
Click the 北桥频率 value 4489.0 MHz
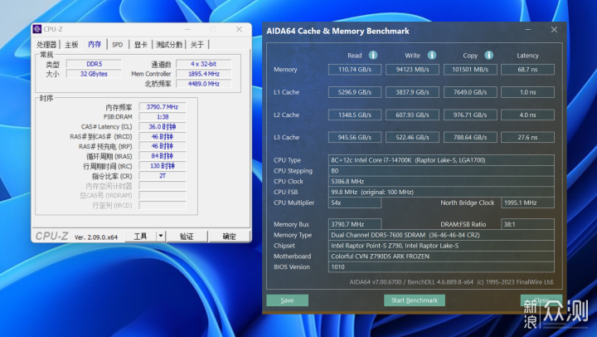point(204,84)
